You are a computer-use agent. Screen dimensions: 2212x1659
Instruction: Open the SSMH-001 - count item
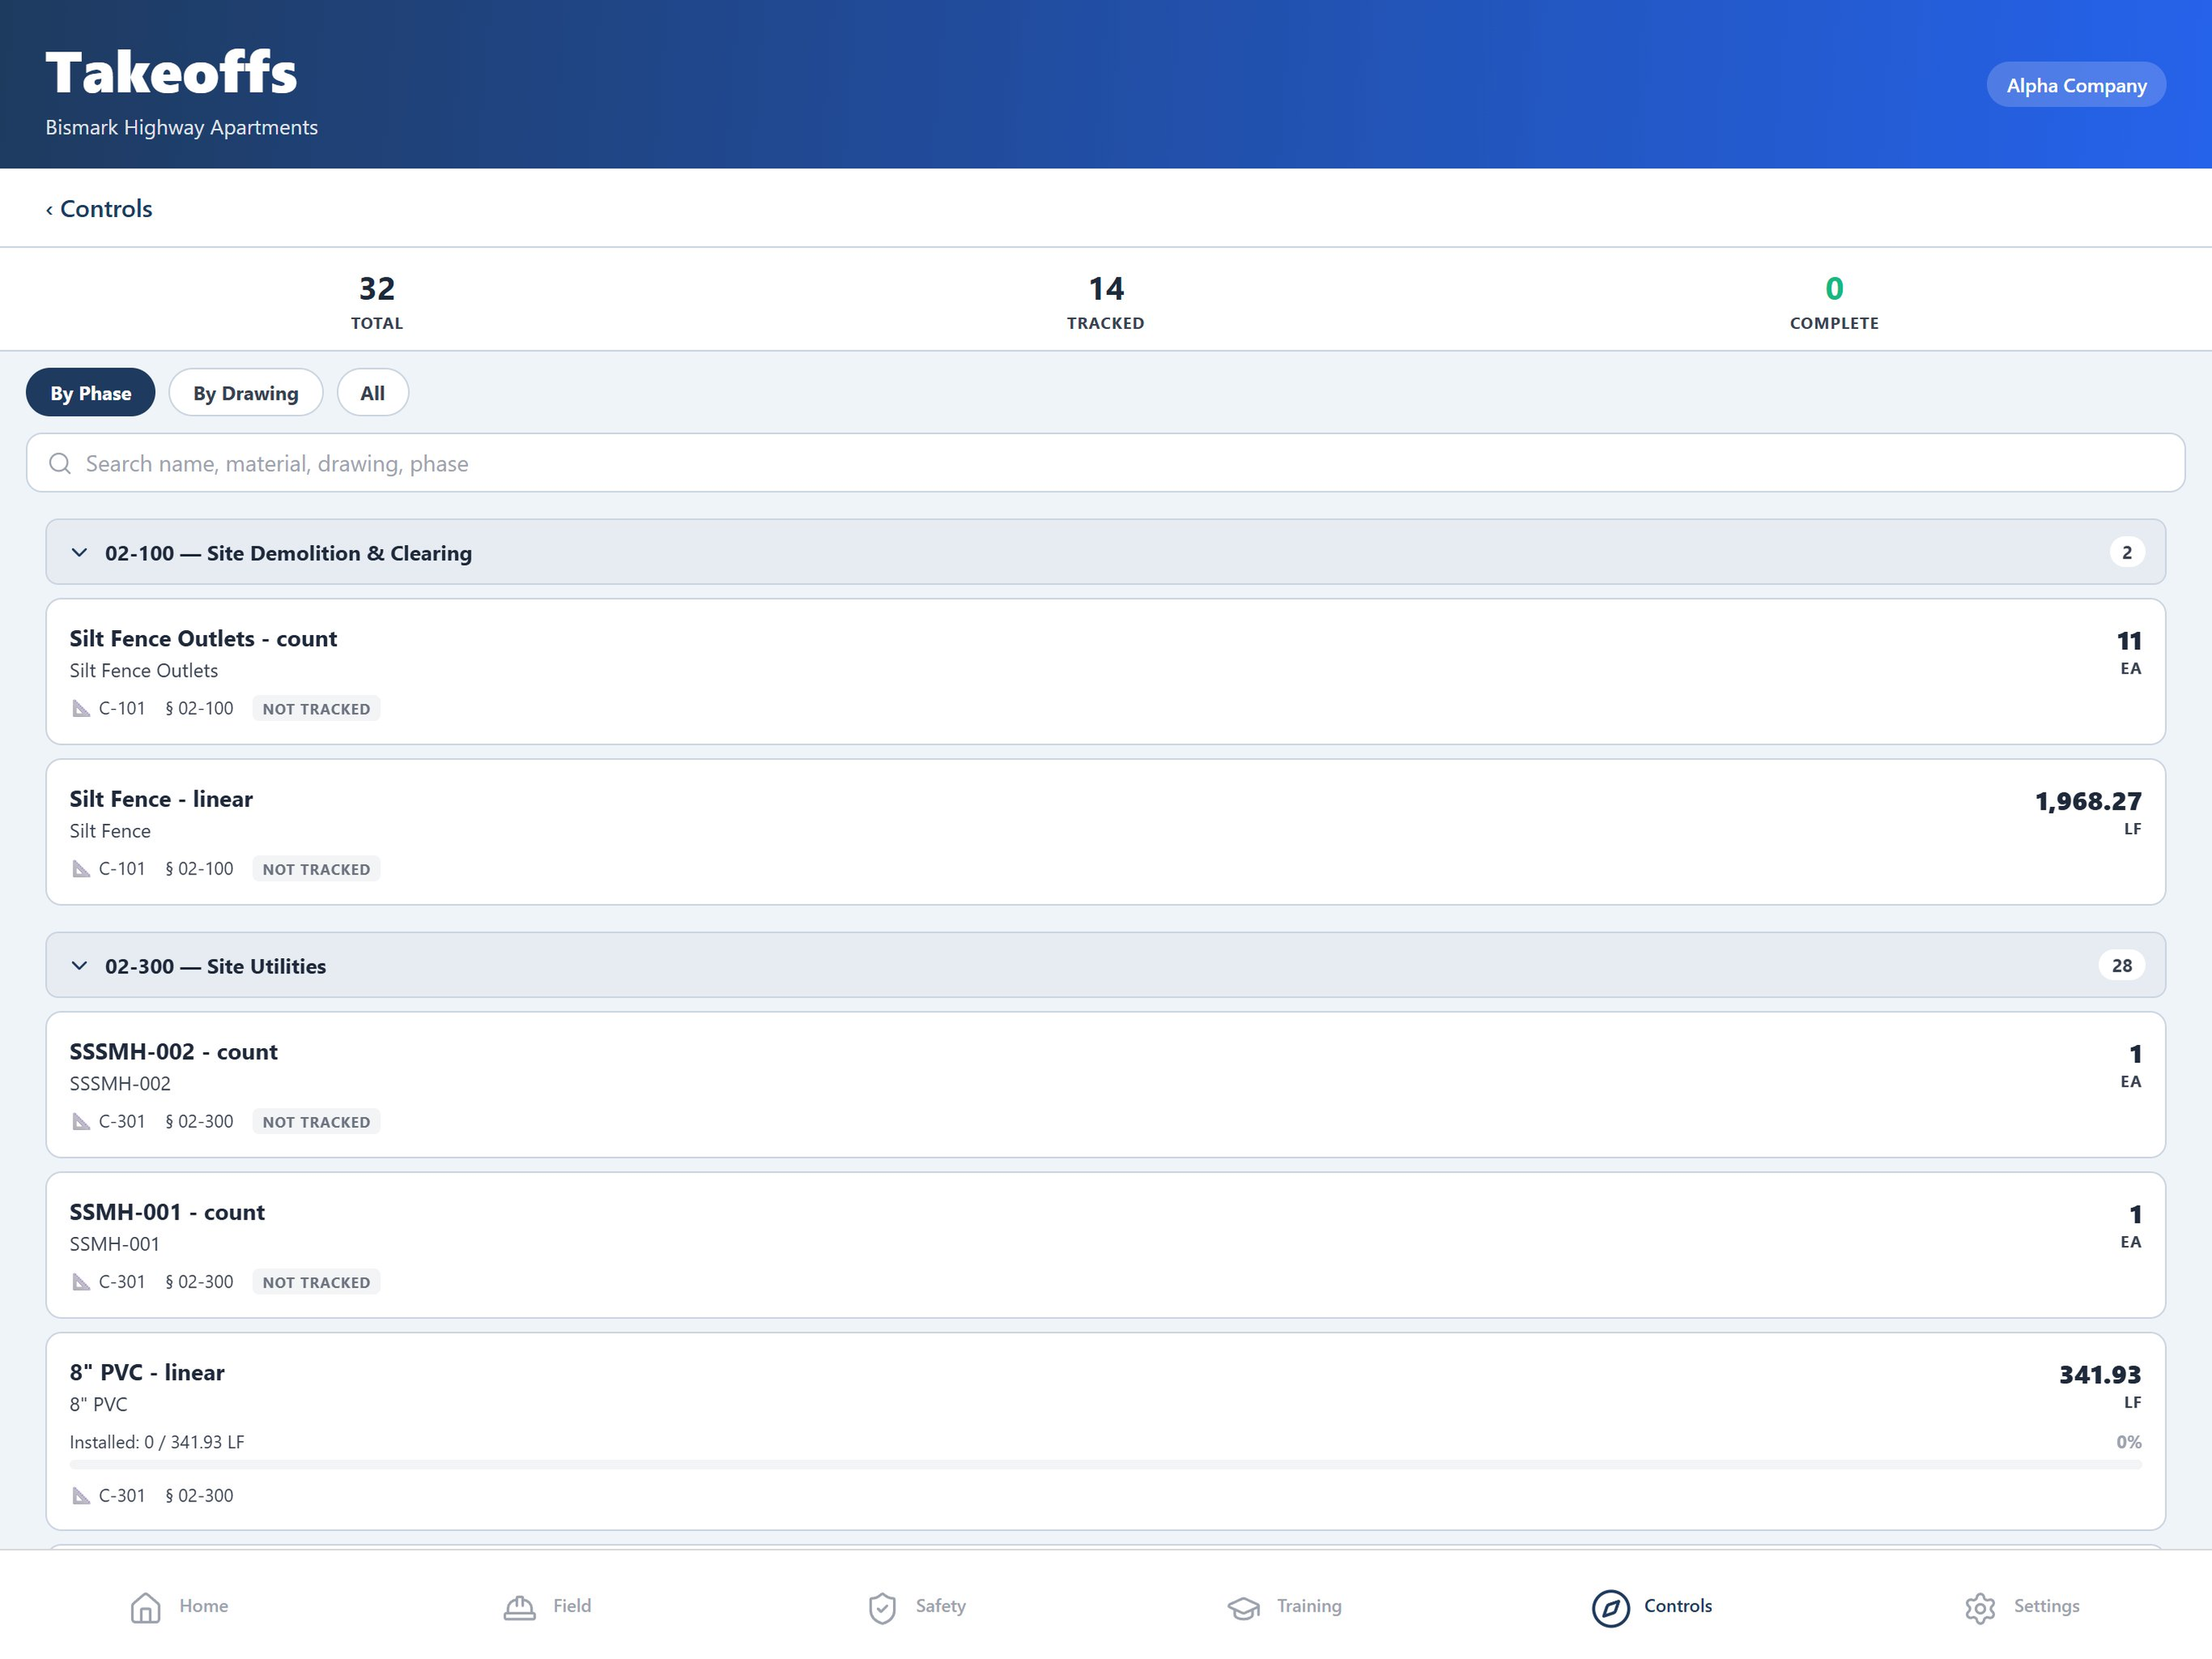(1105, 1245)
